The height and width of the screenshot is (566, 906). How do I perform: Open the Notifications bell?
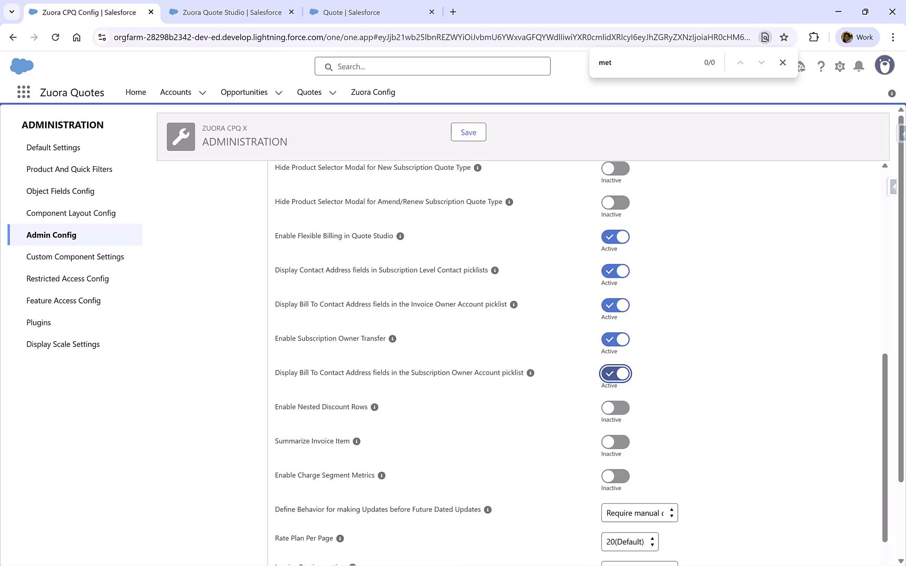pyautogui.click(x=858, y=66)
